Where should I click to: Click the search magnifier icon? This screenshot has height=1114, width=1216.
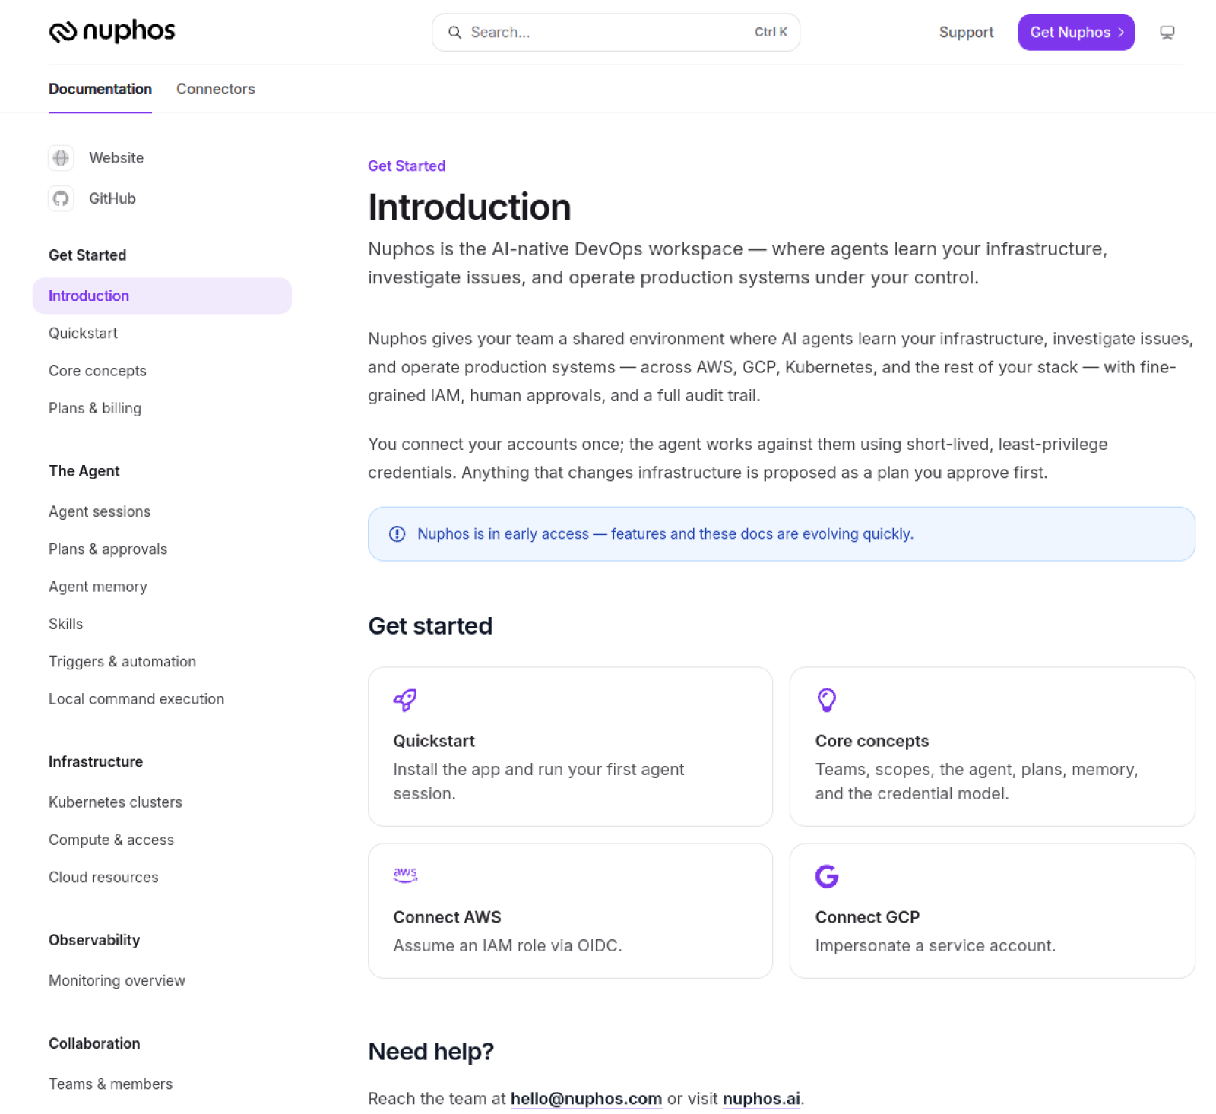pos(454,33)
